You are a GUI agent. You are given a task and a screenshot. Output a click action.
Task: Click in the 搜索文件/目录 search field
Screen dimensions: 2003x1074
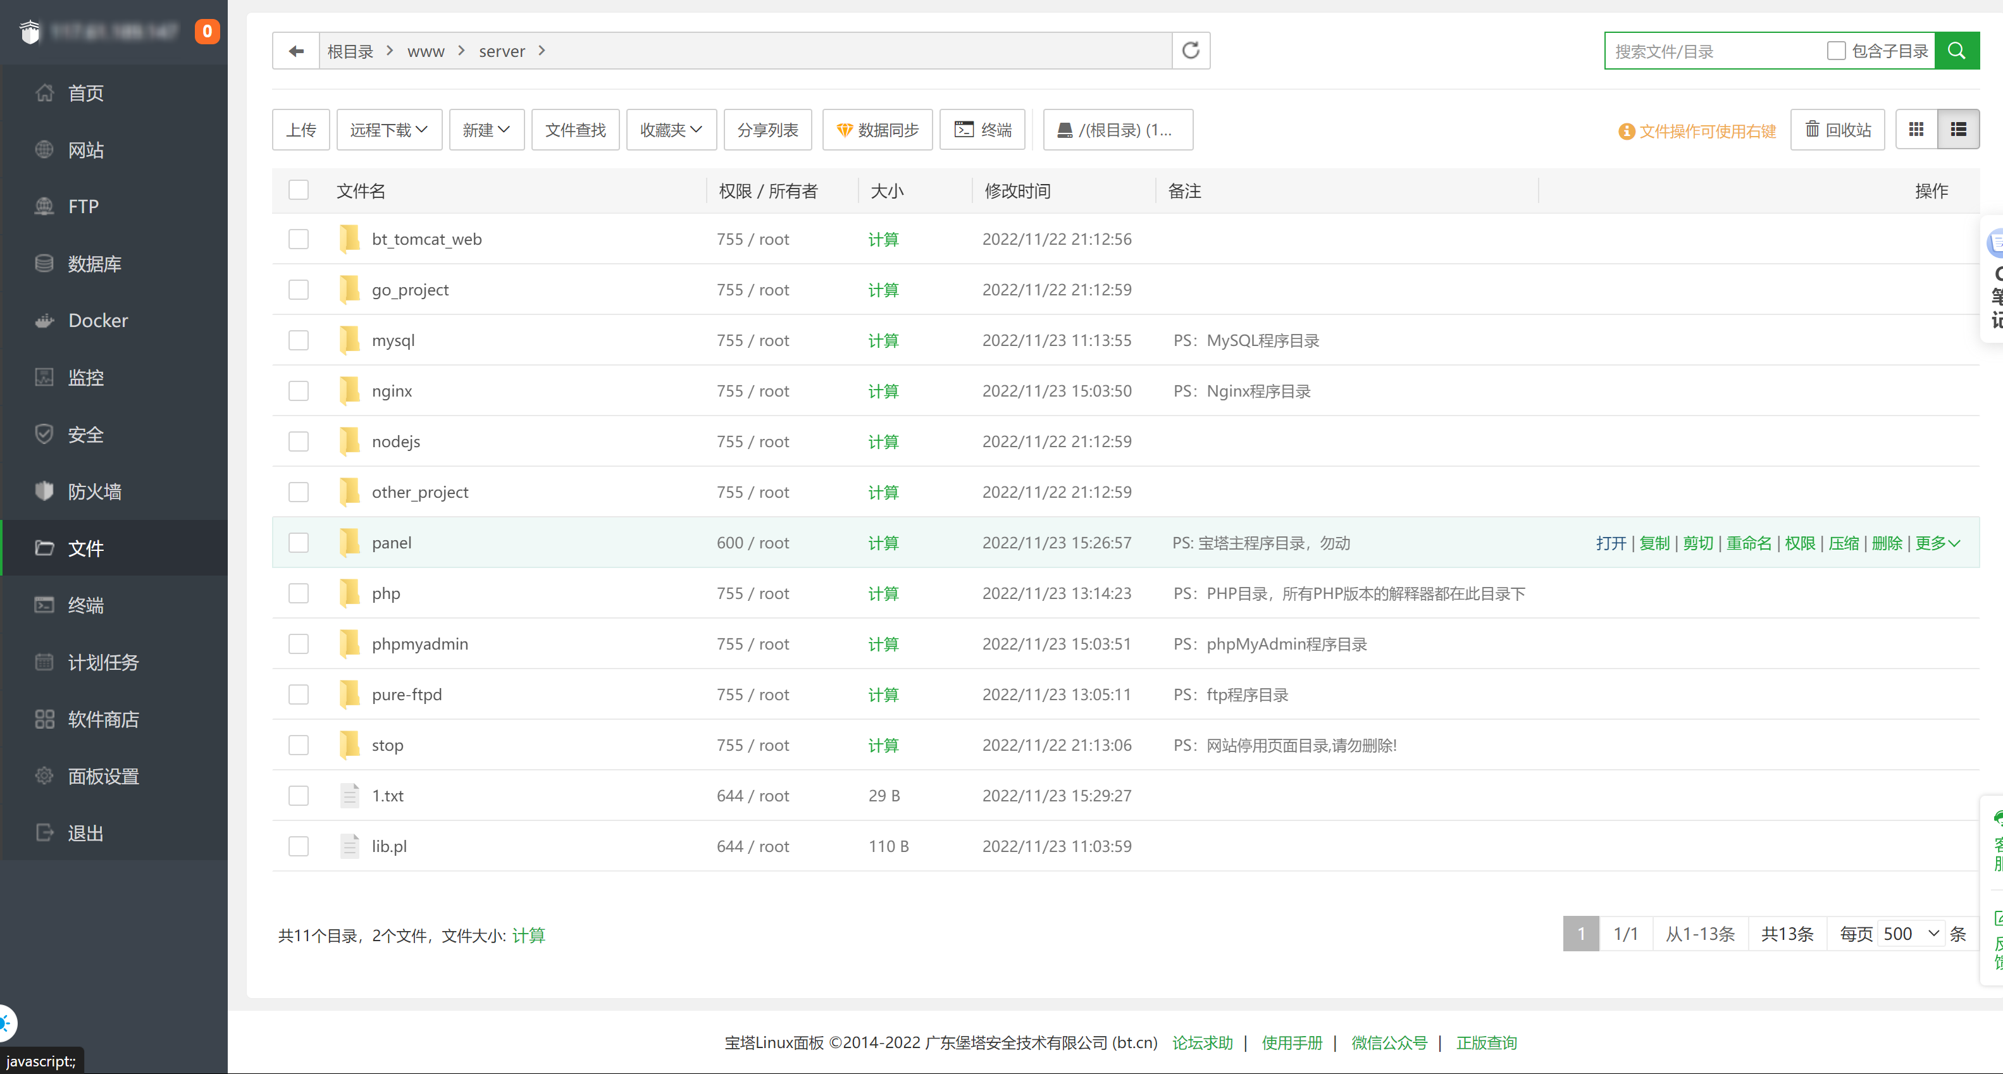tap(1715, 51)
